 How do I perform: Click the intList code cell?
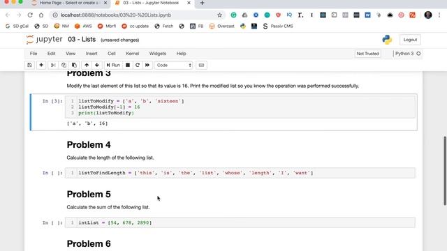point(240,222)
